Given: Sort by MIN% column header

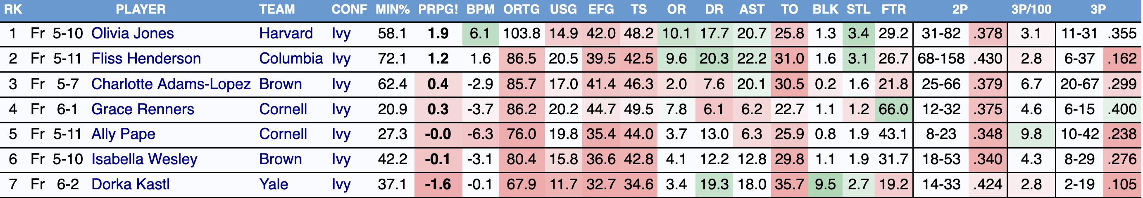Looking at the screenshot, I should [x=392, y=10].
